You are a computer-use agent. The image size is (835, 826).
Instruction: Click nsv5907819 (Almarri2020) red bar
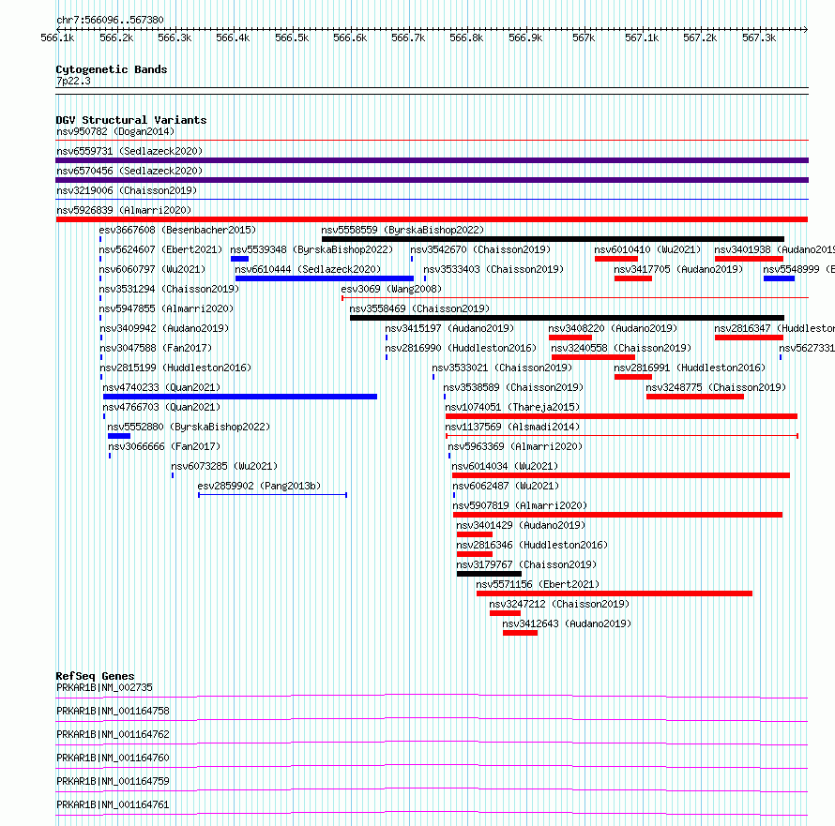[x=617, y=515]
